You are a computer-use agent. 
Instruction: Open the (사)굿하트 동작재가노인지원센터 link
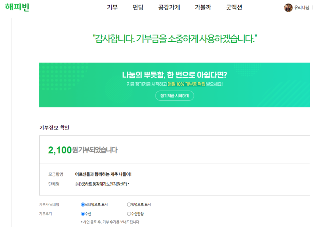pos(101,184)
